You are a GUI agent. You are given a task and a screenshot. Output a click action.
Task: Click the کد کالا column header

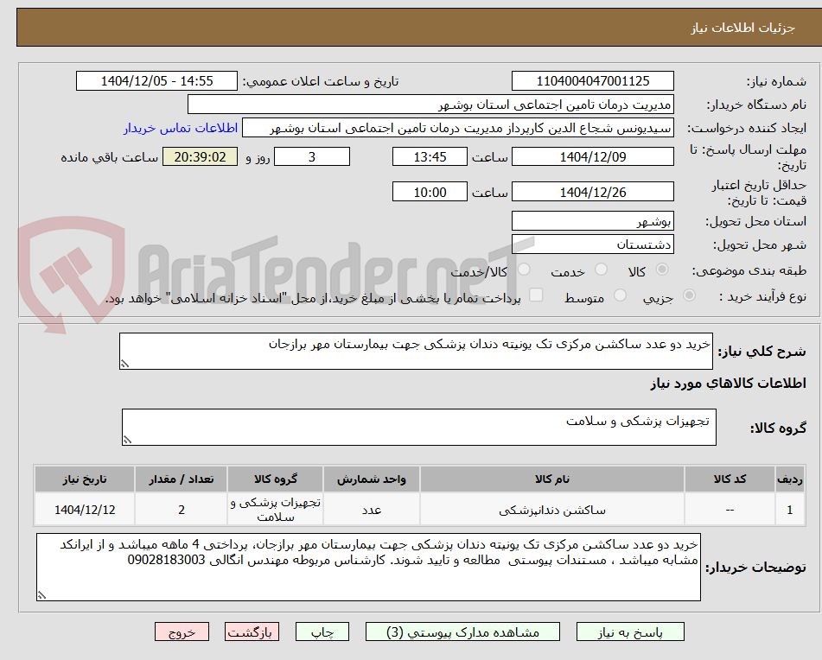pyautogui.click(x=730, y=479)
